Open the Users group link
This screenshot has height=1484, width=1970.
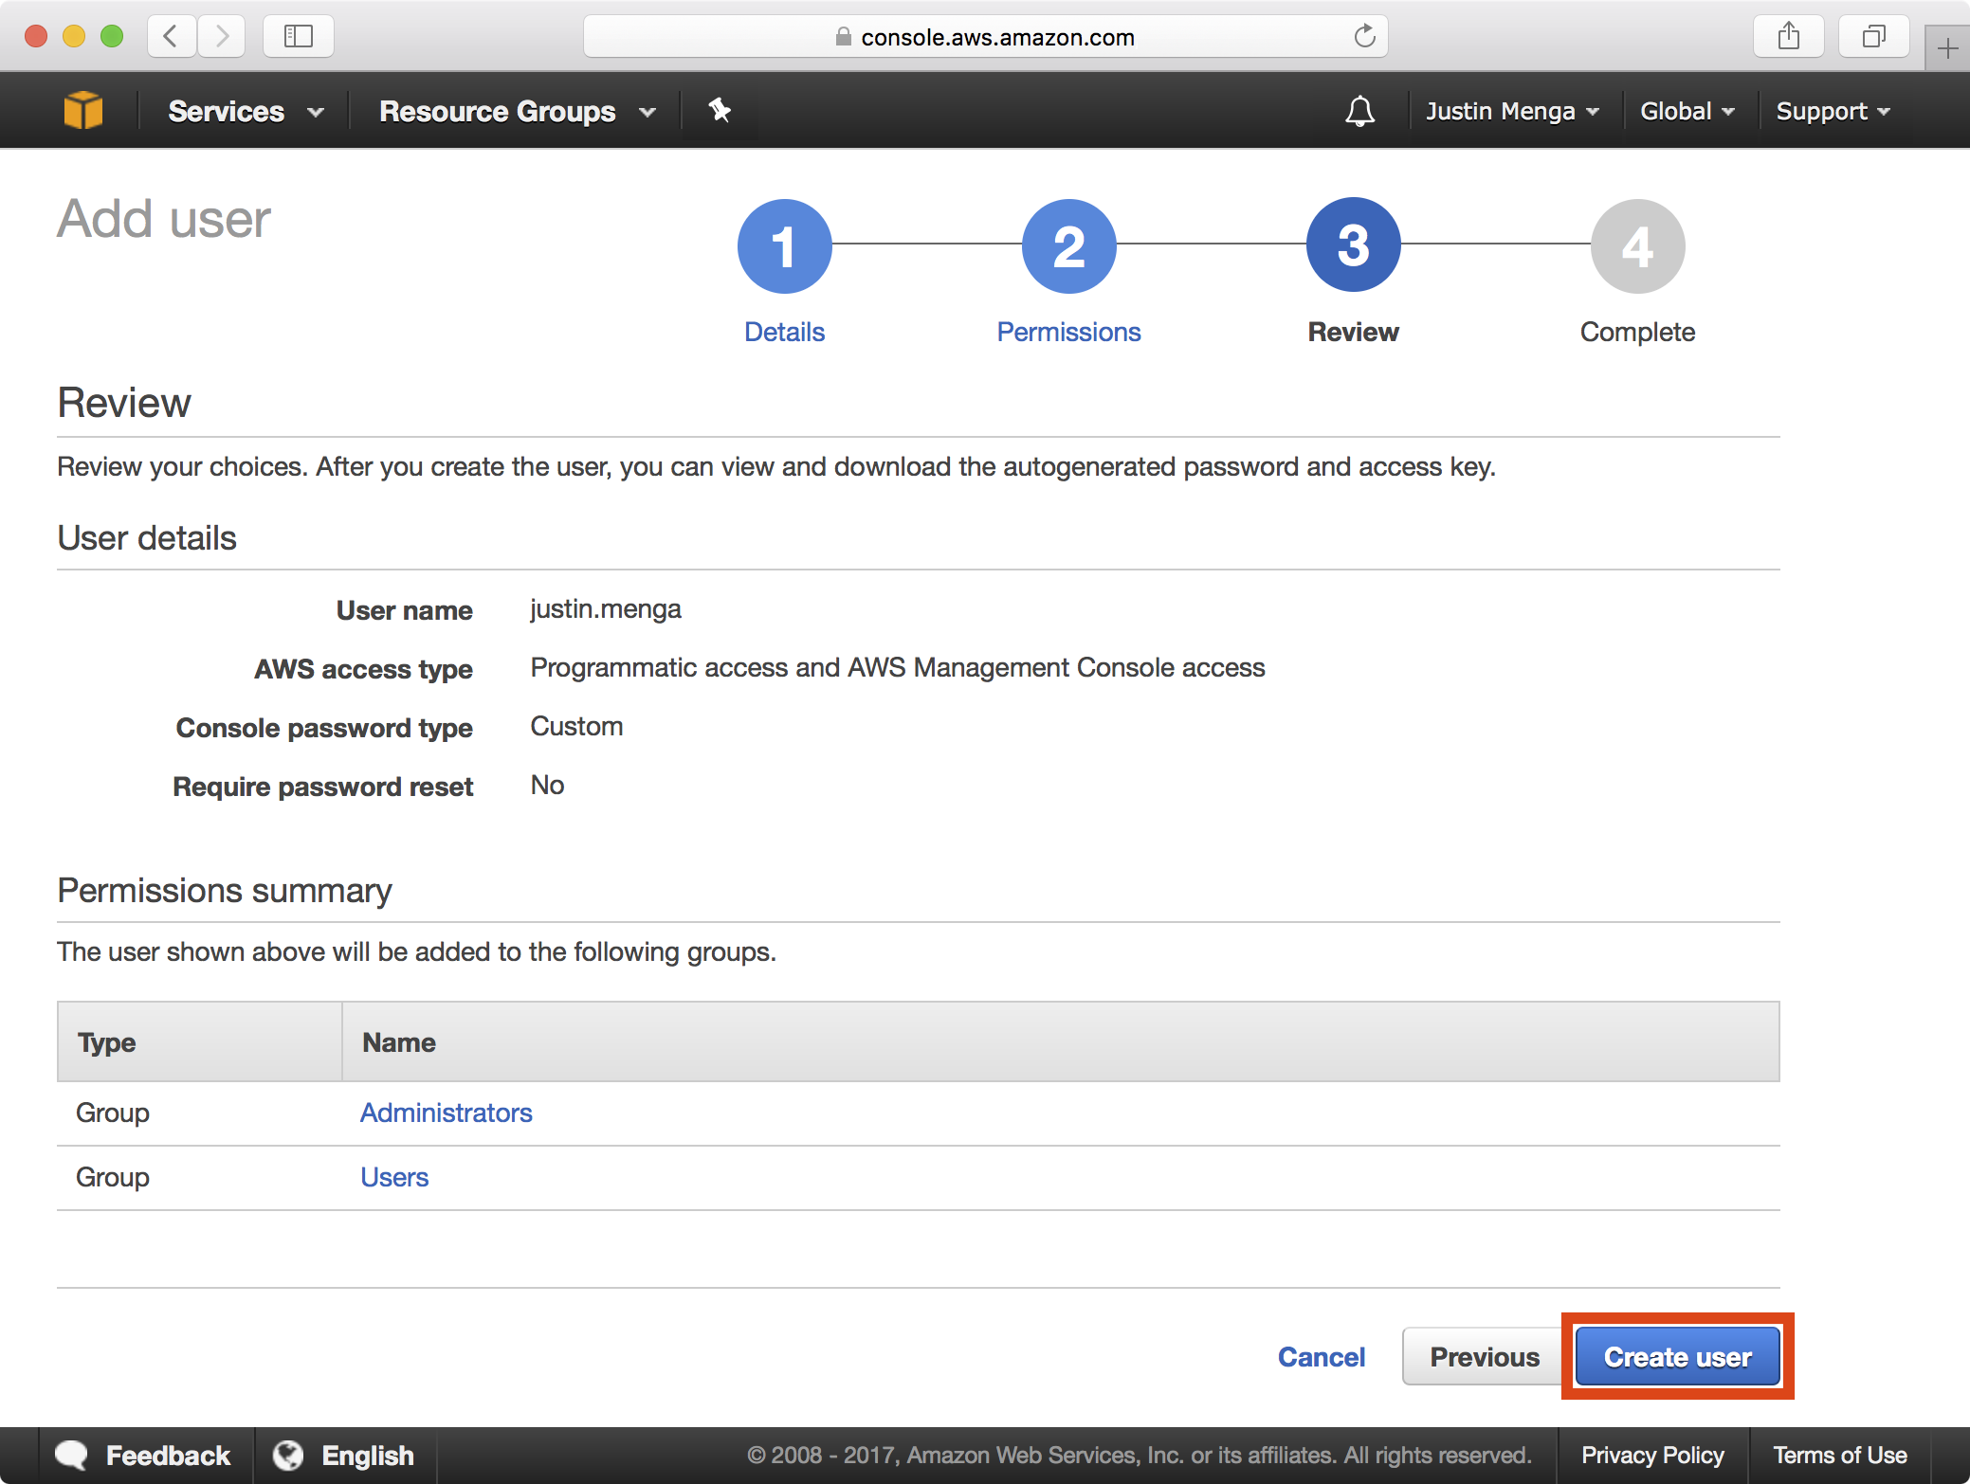tap(394, 1177)
